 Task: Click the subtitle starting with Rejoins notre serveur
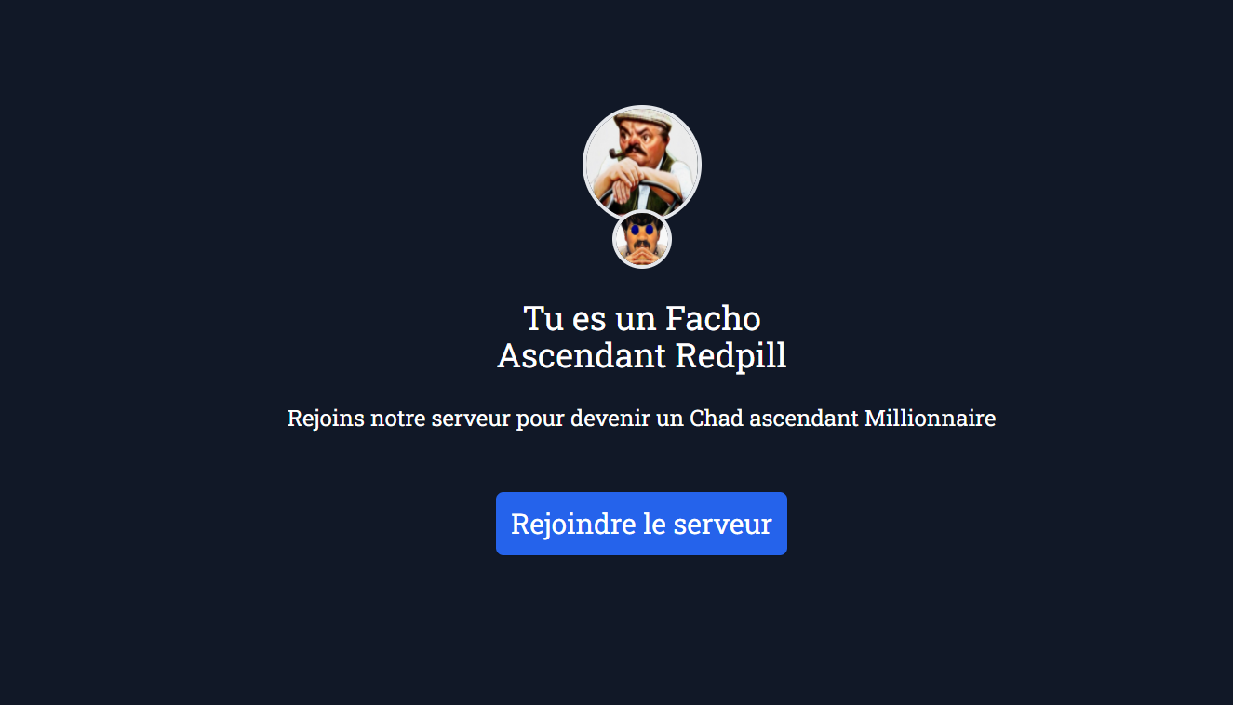coord(641,419)
